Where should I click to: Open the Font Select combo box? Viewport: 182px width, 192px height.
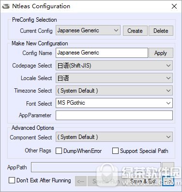pos(114,103)
